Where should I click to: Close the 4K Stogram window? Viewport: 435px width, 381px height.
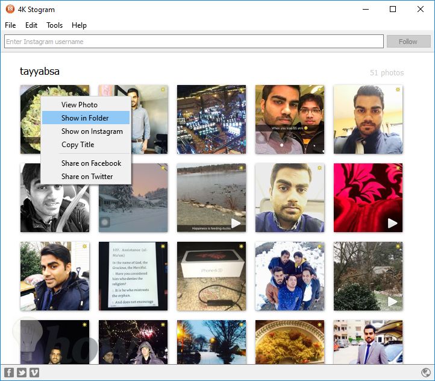click(x=421, y=9)
